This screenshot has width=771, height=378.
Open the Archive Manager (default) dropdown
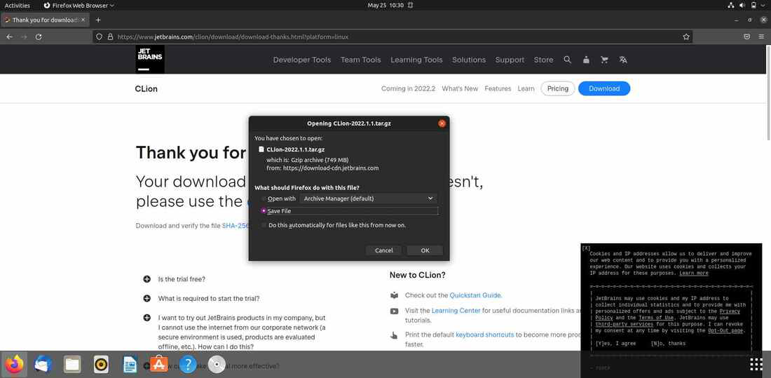(368, 198)
